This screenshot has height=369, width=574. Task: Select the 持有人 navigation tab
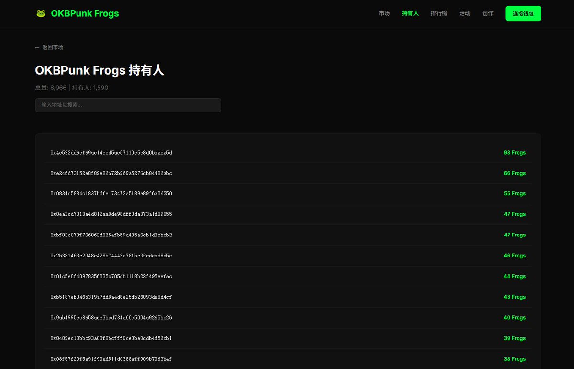coord(410,13)
